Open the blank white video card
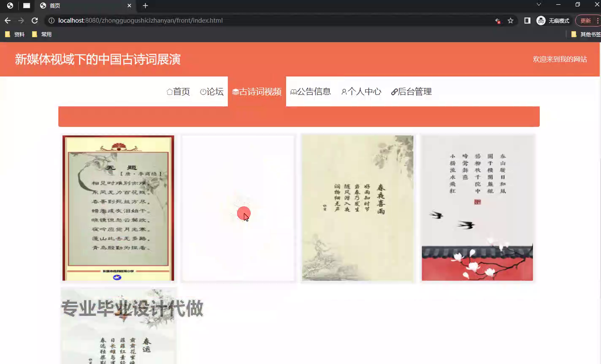Screen dimensions: 601x364 pos(238,208)
